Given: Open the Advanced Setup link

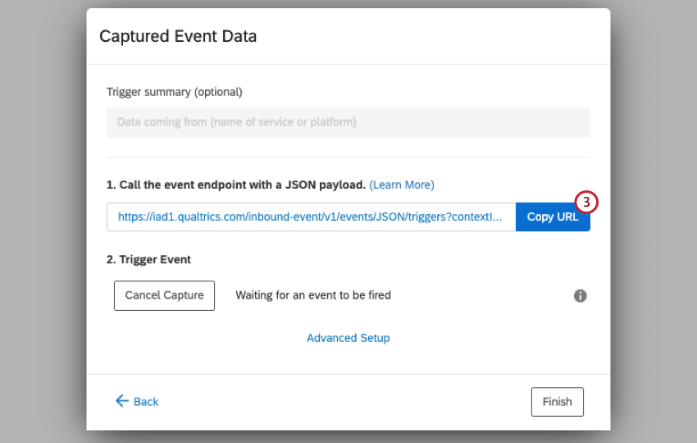Looking at the screenshot, I should click(348, 338).
